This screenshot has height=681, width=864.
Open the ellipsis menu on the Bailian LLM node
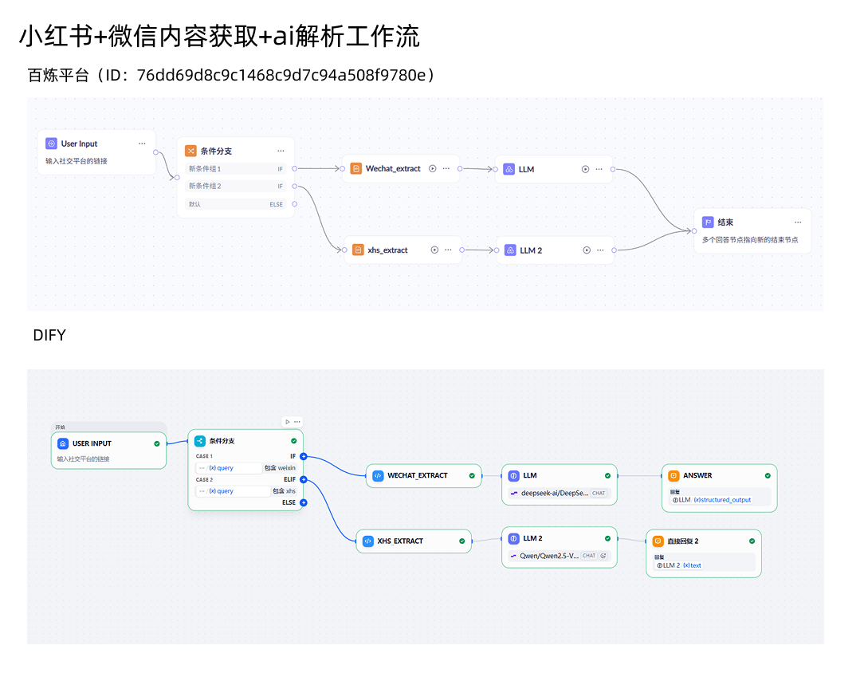point(599,169)
